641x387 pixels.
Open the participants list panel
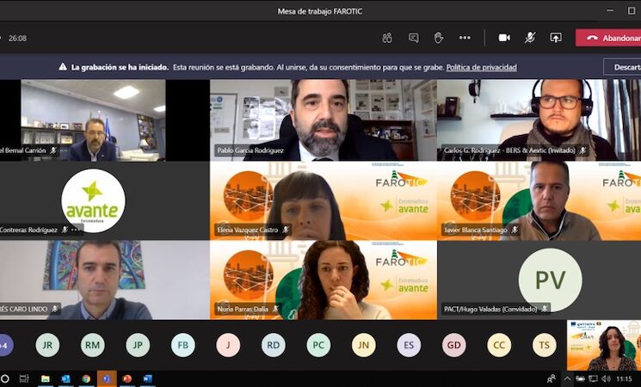coord(387,38)
